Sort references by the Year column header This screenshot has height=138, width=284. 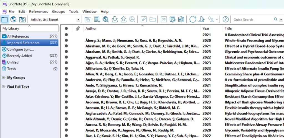(206, 28)
